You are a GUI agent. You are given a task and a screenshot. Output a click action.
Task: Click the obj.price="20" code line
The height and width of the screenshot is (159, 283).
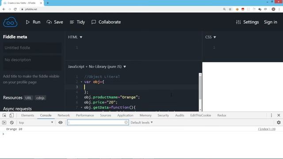[x=101, y=102]
